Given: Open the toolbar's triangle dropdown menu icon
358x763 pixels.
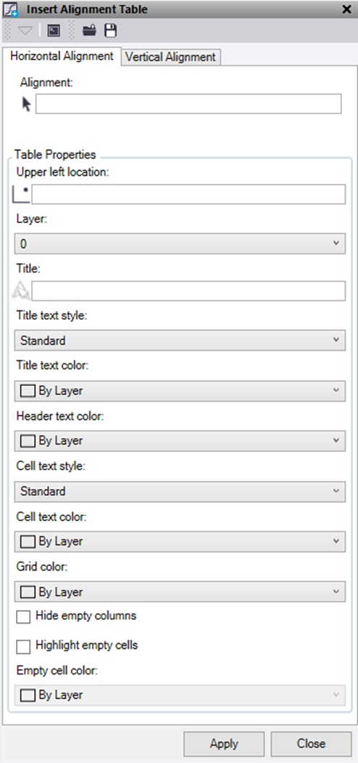Looking at the screenshot, I should click(x=25, y=31).
